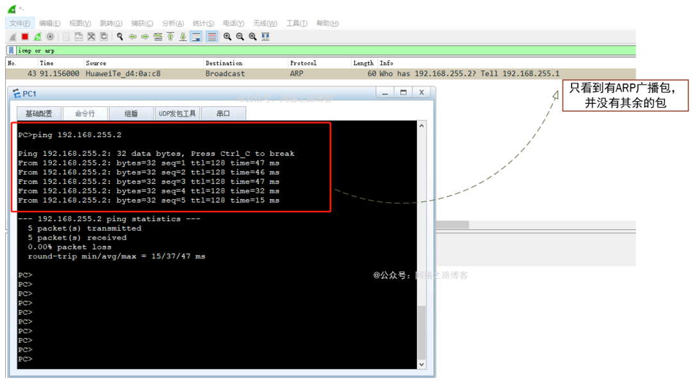Switch to the 命令行 tab in PC1
The width and height of the screenshot is (692, 380).
[85, 113]
